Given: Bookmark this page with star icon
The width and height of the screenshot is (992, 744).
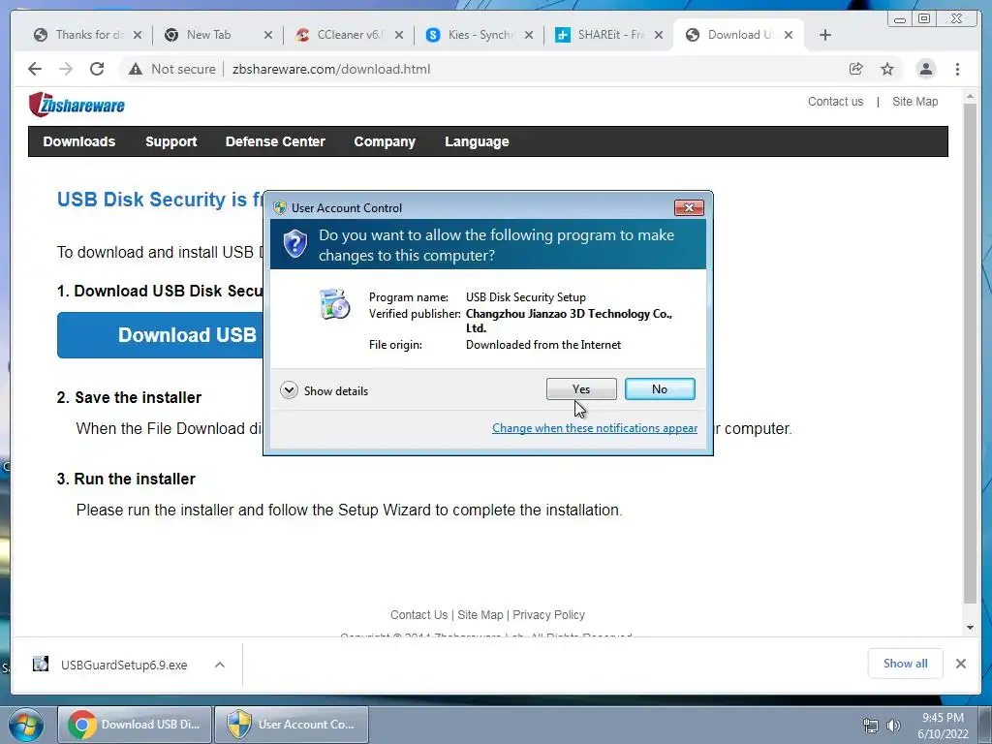Looking at the screenshot, I should coord(887,69).
